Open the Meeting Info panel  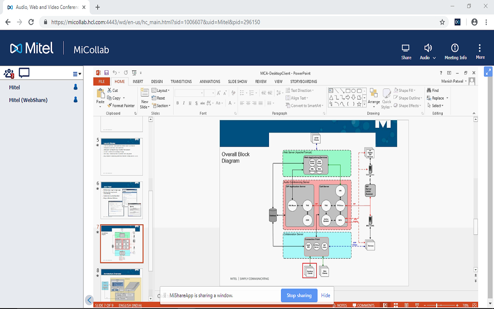point(455,48)
